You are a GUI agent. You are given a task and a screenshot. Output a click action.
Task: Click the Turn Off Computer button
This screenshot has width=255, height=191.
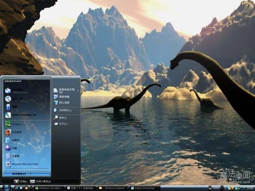click(x=41, y=181)
